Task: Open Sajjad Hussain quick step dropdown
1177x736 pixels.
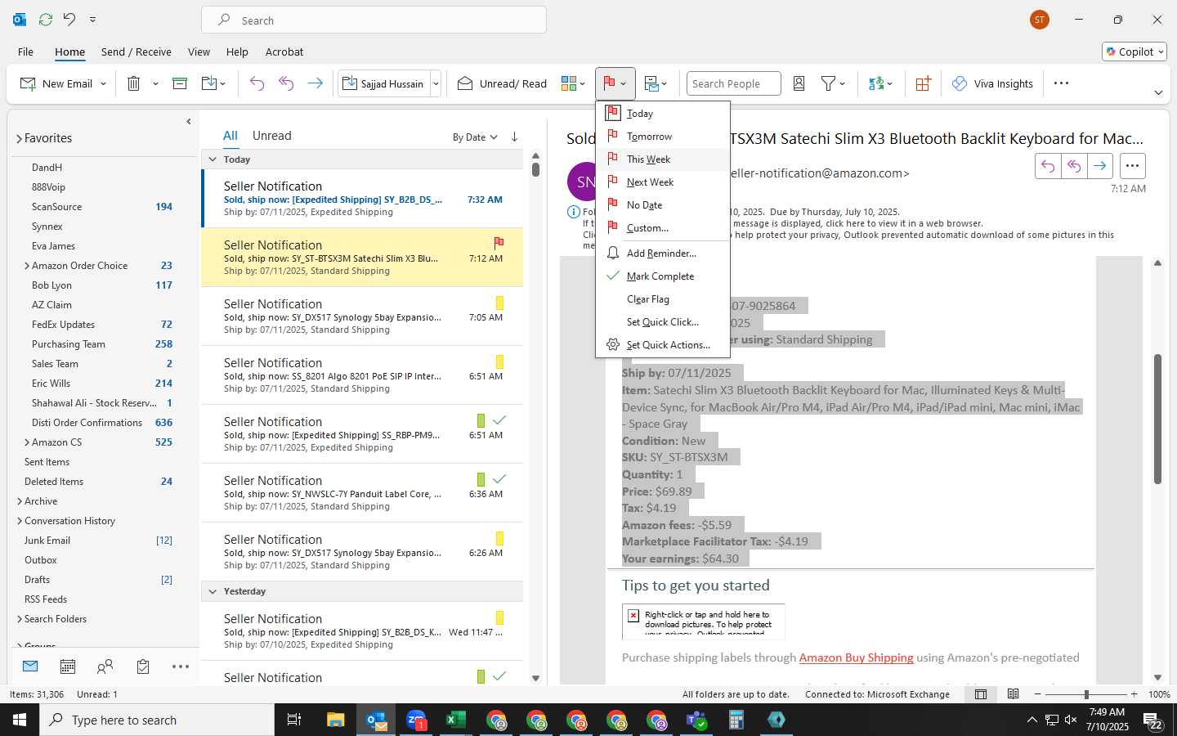Action: [x=436, y=83]
